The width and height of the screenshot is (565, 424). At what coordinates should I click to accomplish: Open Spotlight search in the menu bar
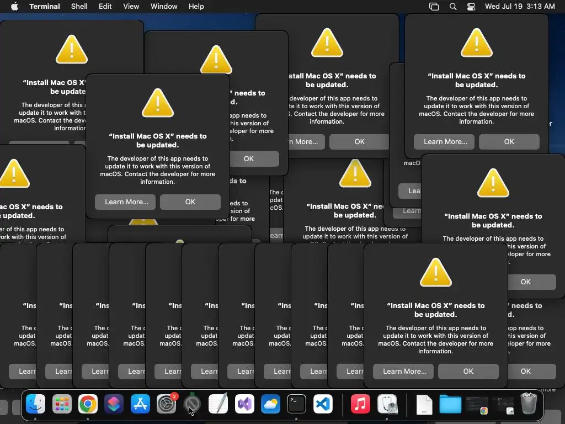pos(453,7)
